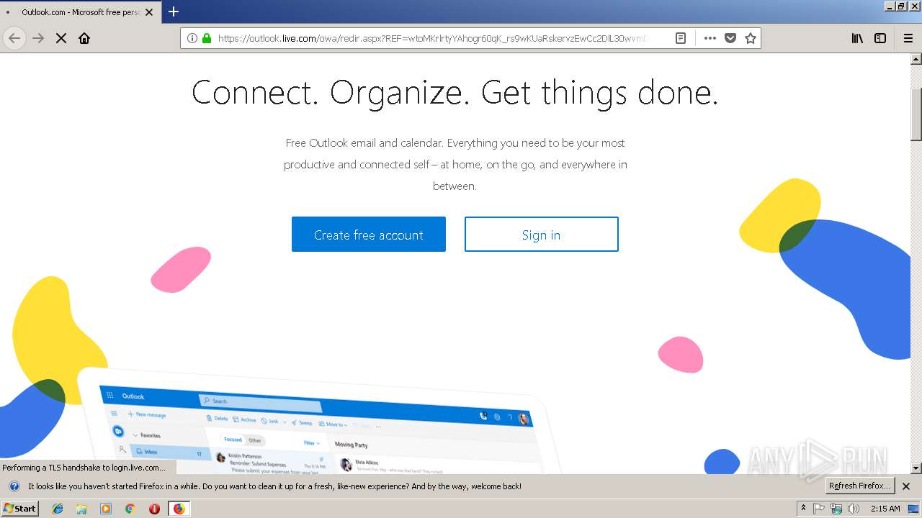Save page to Pocket icon
Image resolution: width=922 pixels, height=518 pixels.
coord(730,38)
